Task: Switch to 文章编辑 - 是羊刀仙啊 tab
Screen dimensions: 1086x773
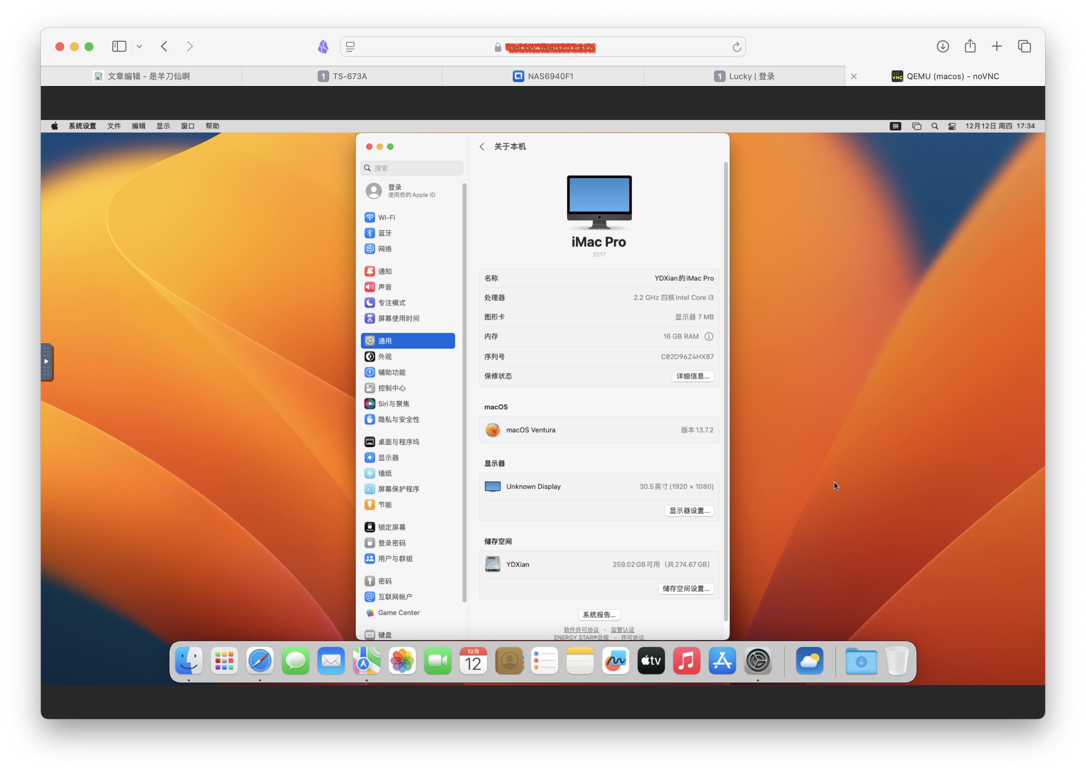Action: [141, 76]
